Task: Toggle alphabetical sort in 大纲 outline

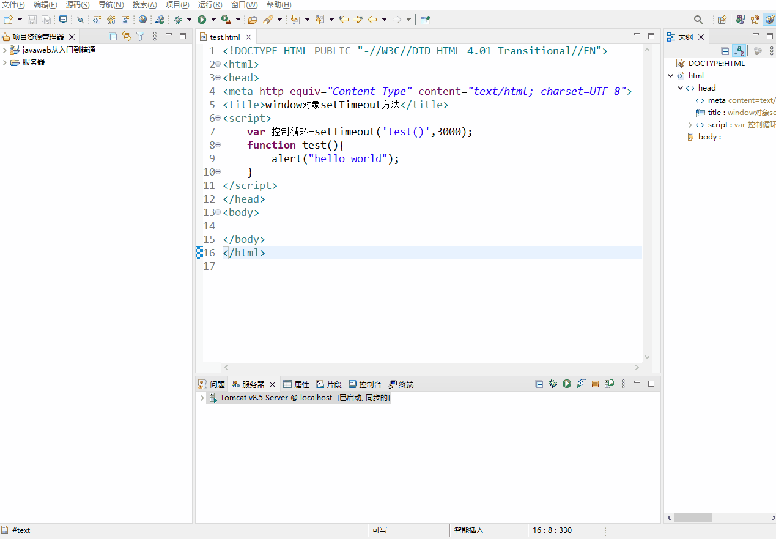Action: (x=739, y=51)
